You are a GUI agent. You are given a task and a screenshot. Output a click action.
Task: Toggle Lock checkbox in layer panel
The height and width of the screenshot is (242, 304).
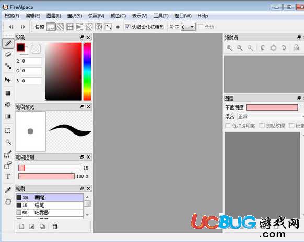[291, 126]
